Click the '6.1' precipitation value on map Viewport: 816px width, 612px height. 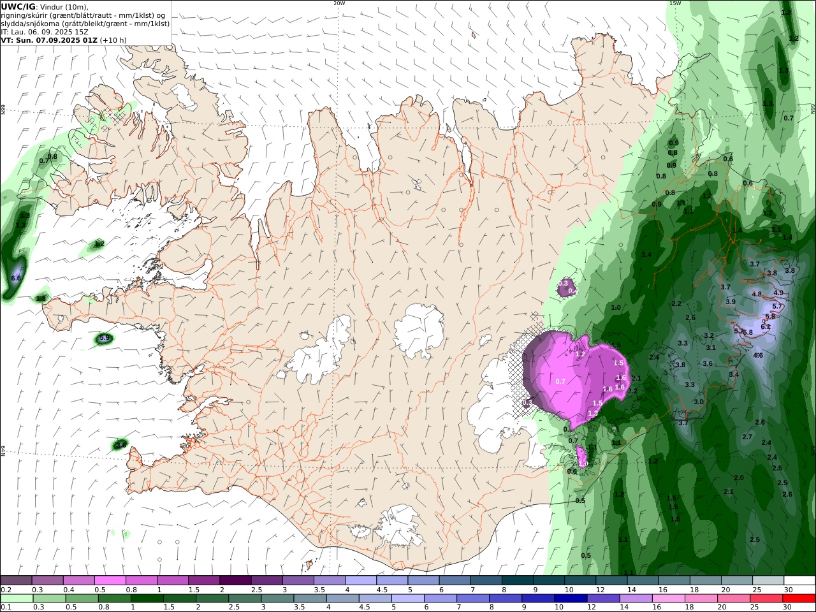coord(766,327)
